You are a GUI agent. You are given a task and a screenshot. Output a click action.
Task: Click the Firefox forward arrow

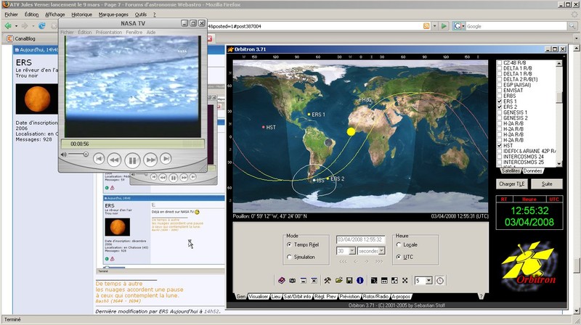(x=25, y=26)
